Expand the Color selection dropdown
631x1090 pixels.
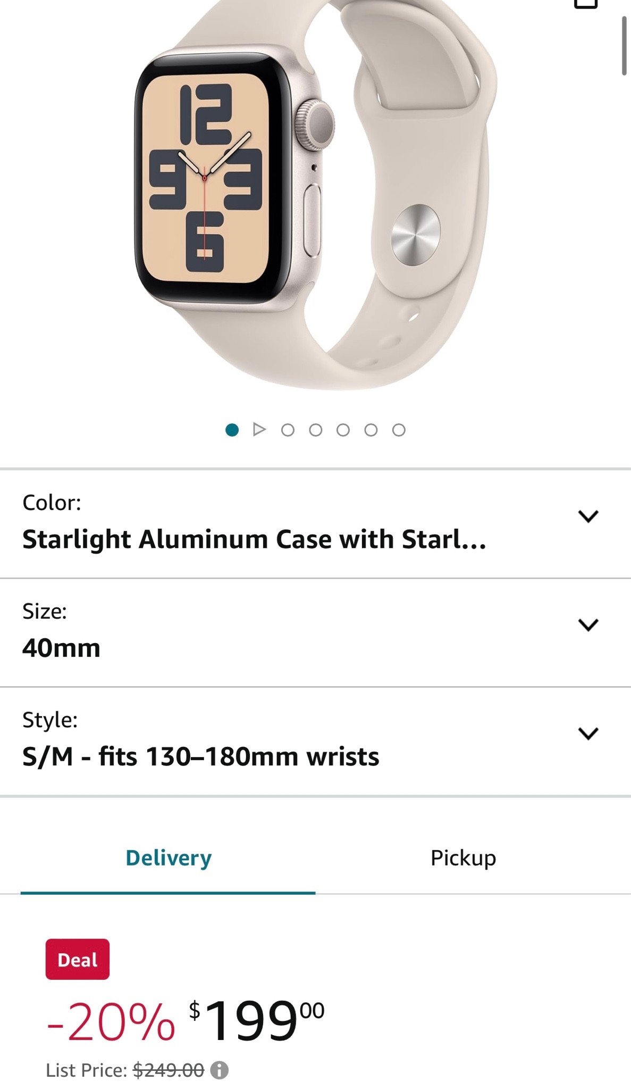coord(588,516)
